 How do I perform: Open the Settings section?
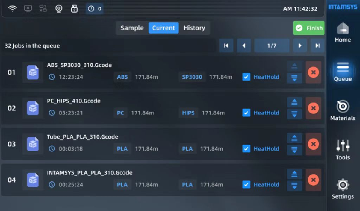tap(343, 189)
